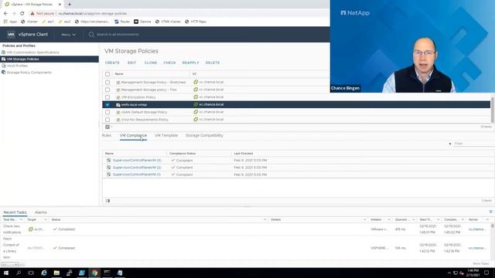
Task: Open the HTTP Repo bookmark
Action: coord(196,22)
